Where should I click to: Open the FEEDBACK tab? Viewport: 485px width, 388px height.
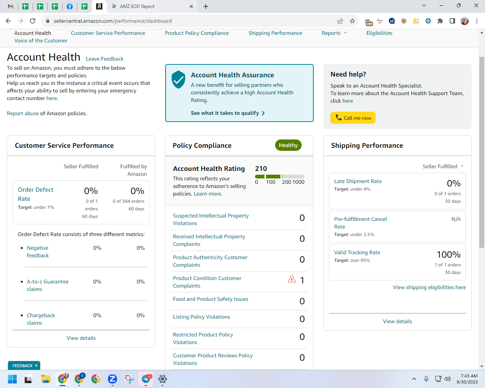(22, 366)
